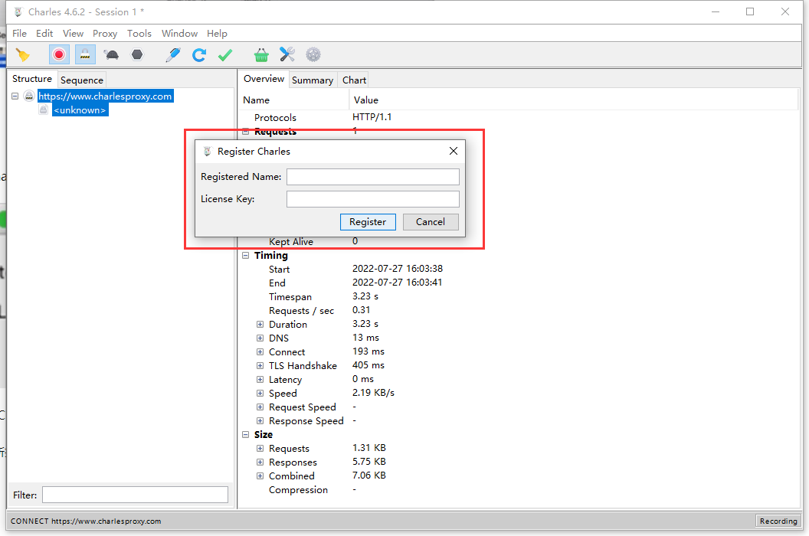Viewport: 809px width, 536px height.
Task: Open the File menu
Action: coord(20,34)
